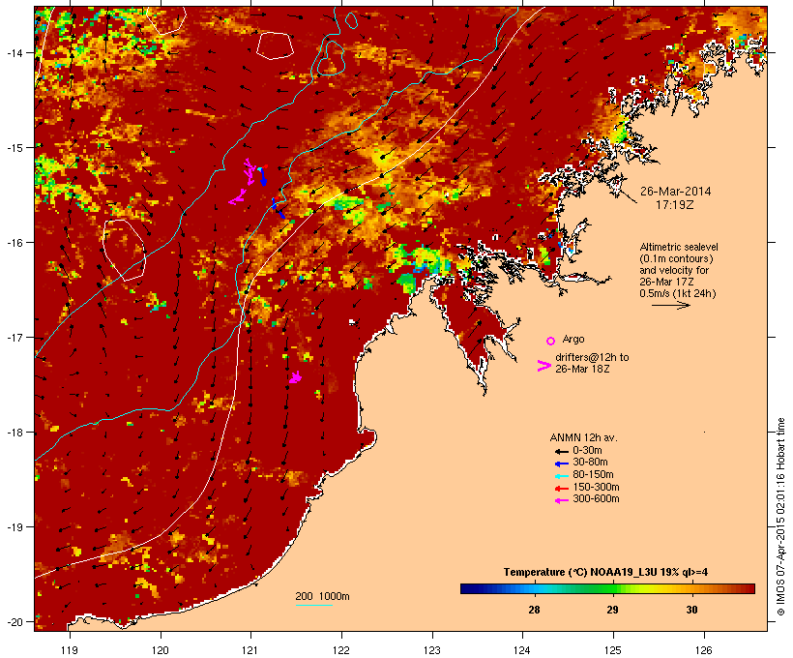Image resolution: width=793 pixels, height=658 pixels.
Task: Click the temperature colorbar at 30
Action: coord(691,588)
